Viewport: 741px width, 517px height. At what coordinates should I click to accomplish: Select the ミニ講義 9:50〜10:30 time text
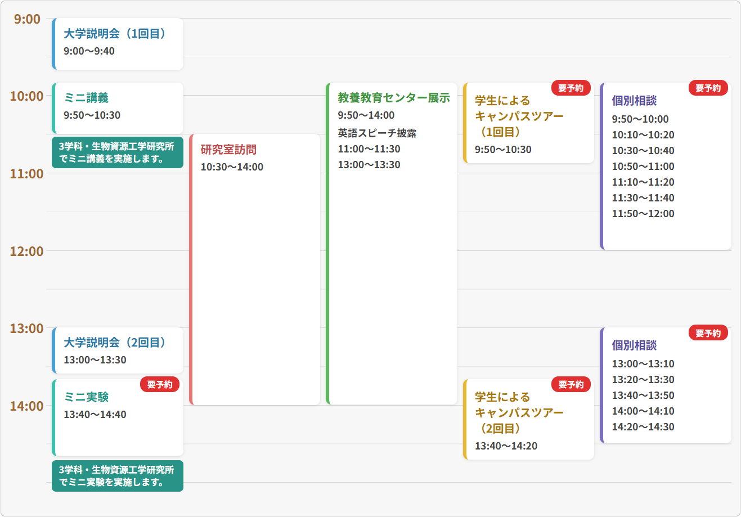coord(92,115)
